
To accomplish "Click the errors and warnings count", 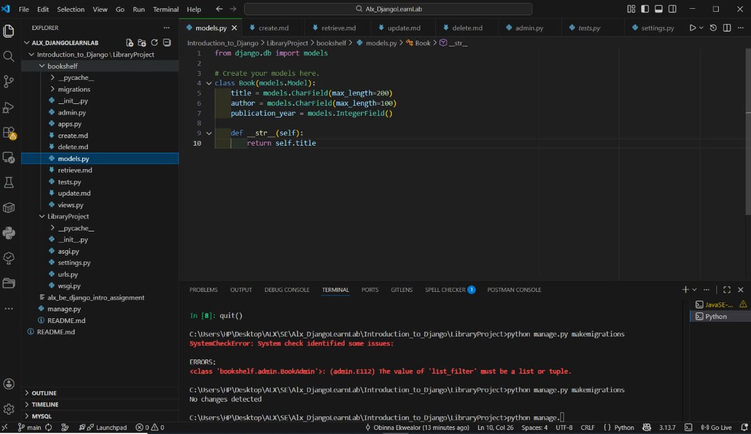I will point(150,428).
